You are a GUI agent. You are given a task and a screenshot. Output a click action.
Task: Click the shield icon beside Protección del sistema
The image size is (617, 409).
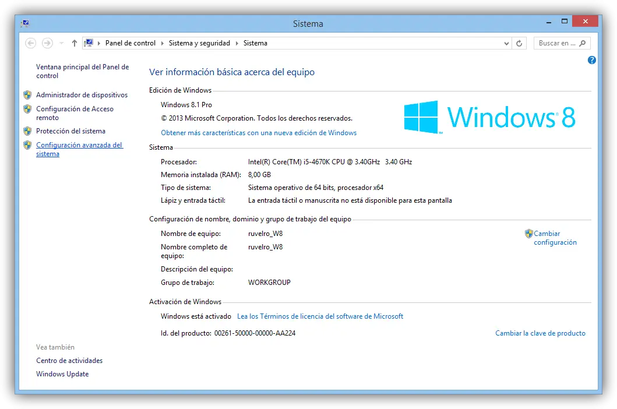(x=27, y=131)
